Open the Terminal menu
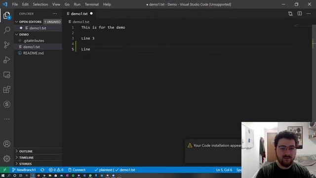This screenshot has width=316, height=178. [x=92, y=4]
